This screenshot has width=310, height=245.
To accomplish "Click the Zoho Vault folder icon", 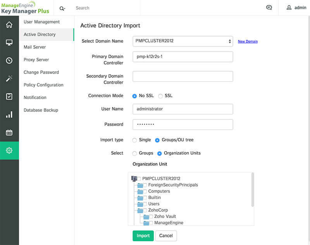I will pos(146,217).
